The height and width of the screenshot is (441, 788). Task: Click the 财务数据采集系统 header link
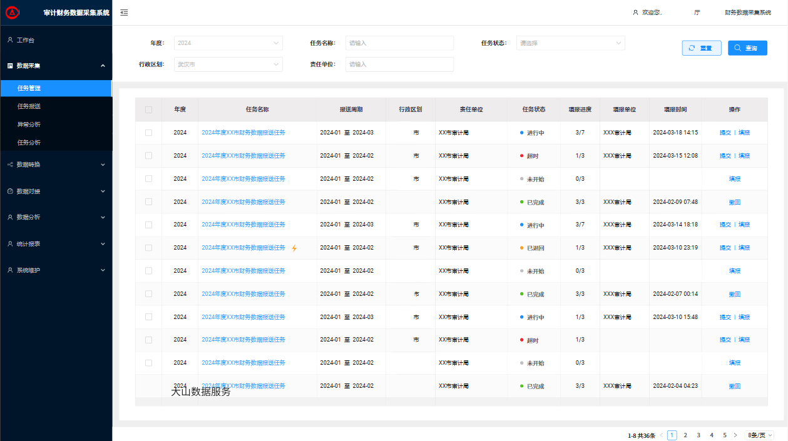[x=748, y=13]
